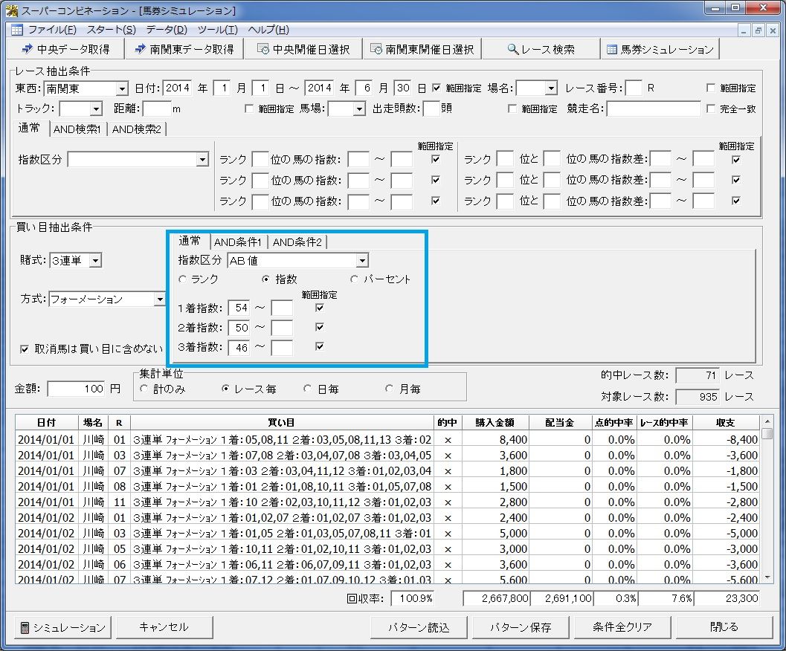The width and height of the screenshot is (786, 651).
Task: Open 馬券シミュレーション from the toolbar
Action: tap(660, 49)
